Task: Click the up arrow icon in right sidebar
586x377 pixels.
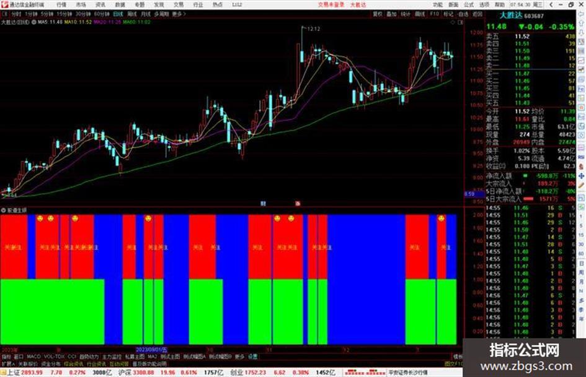Action: pos(582,24)
